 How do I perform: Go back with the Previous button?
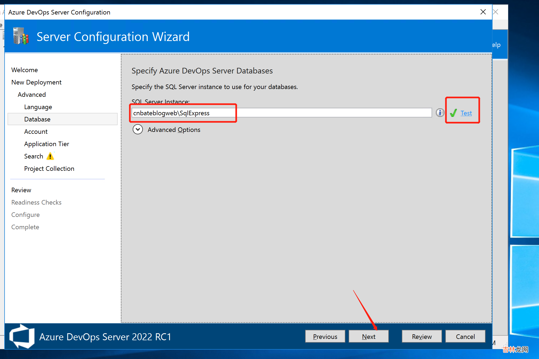(x=325, y=336)
